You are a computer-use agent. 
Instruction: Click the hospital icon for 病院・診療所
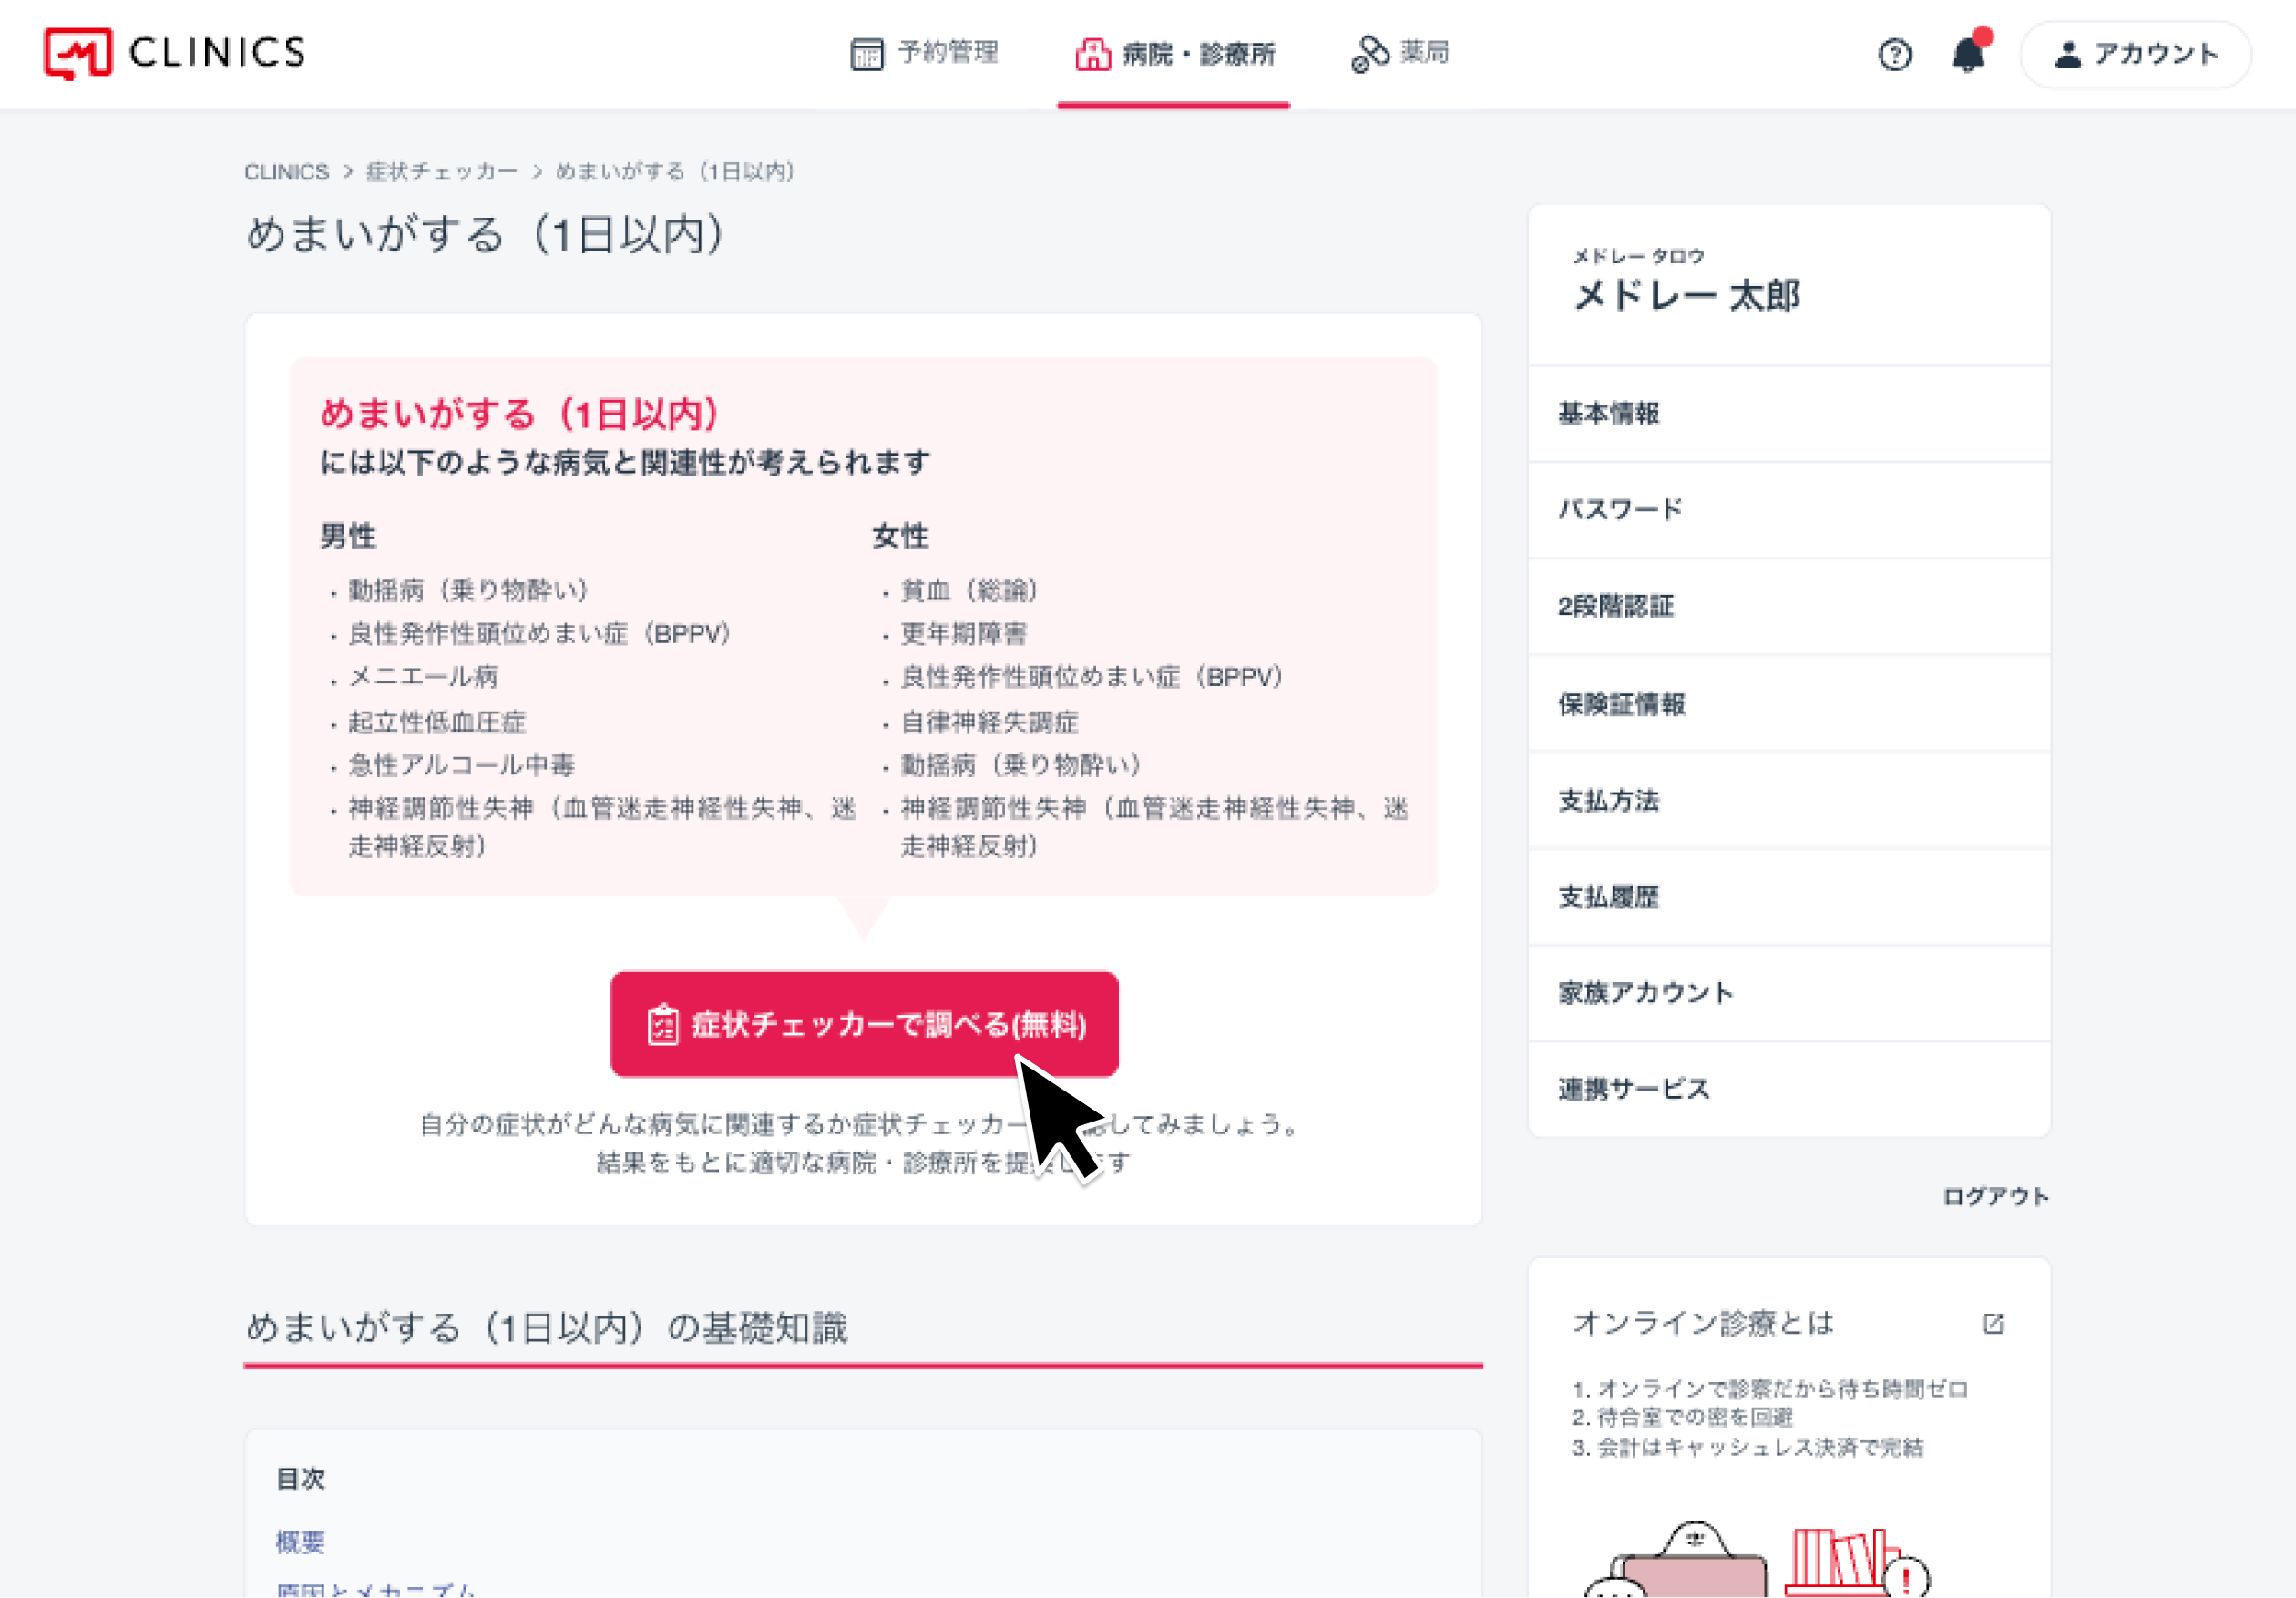1092,54
